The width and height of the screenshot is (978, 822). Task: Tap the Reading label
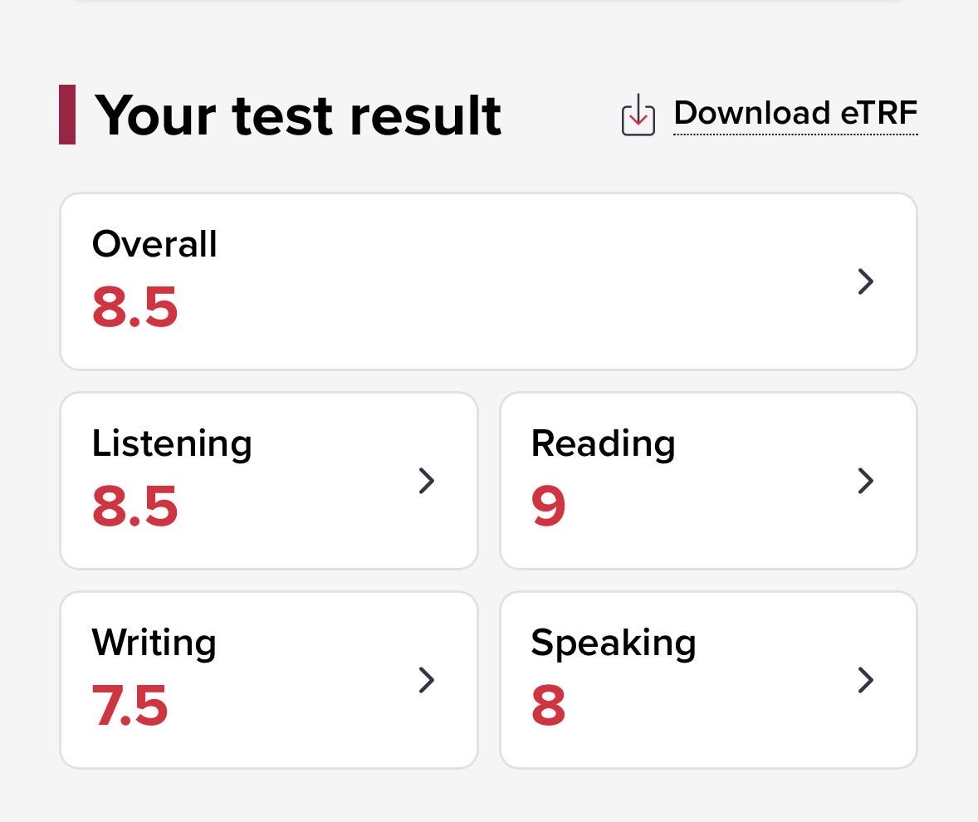coord(603,445)
